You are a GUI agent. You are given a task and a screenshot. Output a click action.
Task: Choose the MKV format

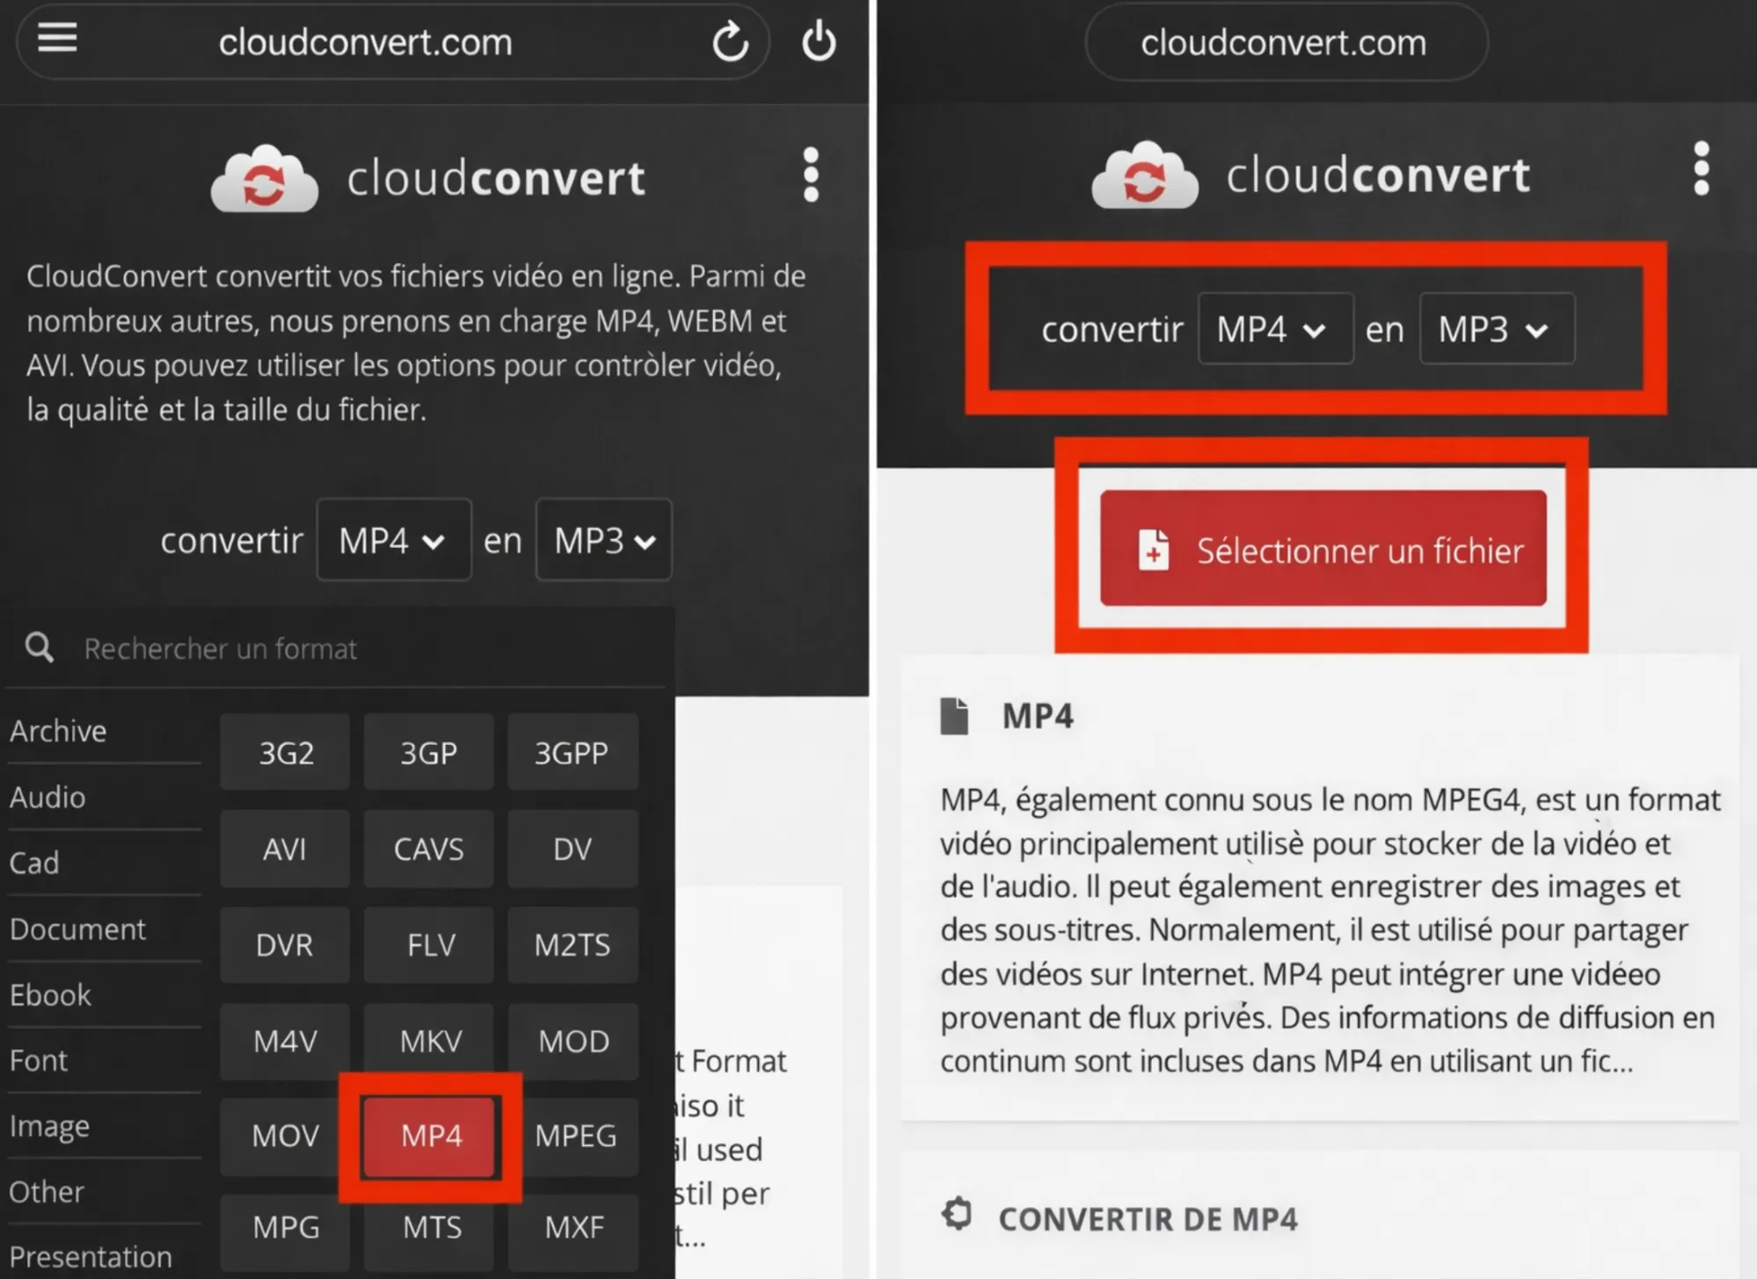[428, 1041]
